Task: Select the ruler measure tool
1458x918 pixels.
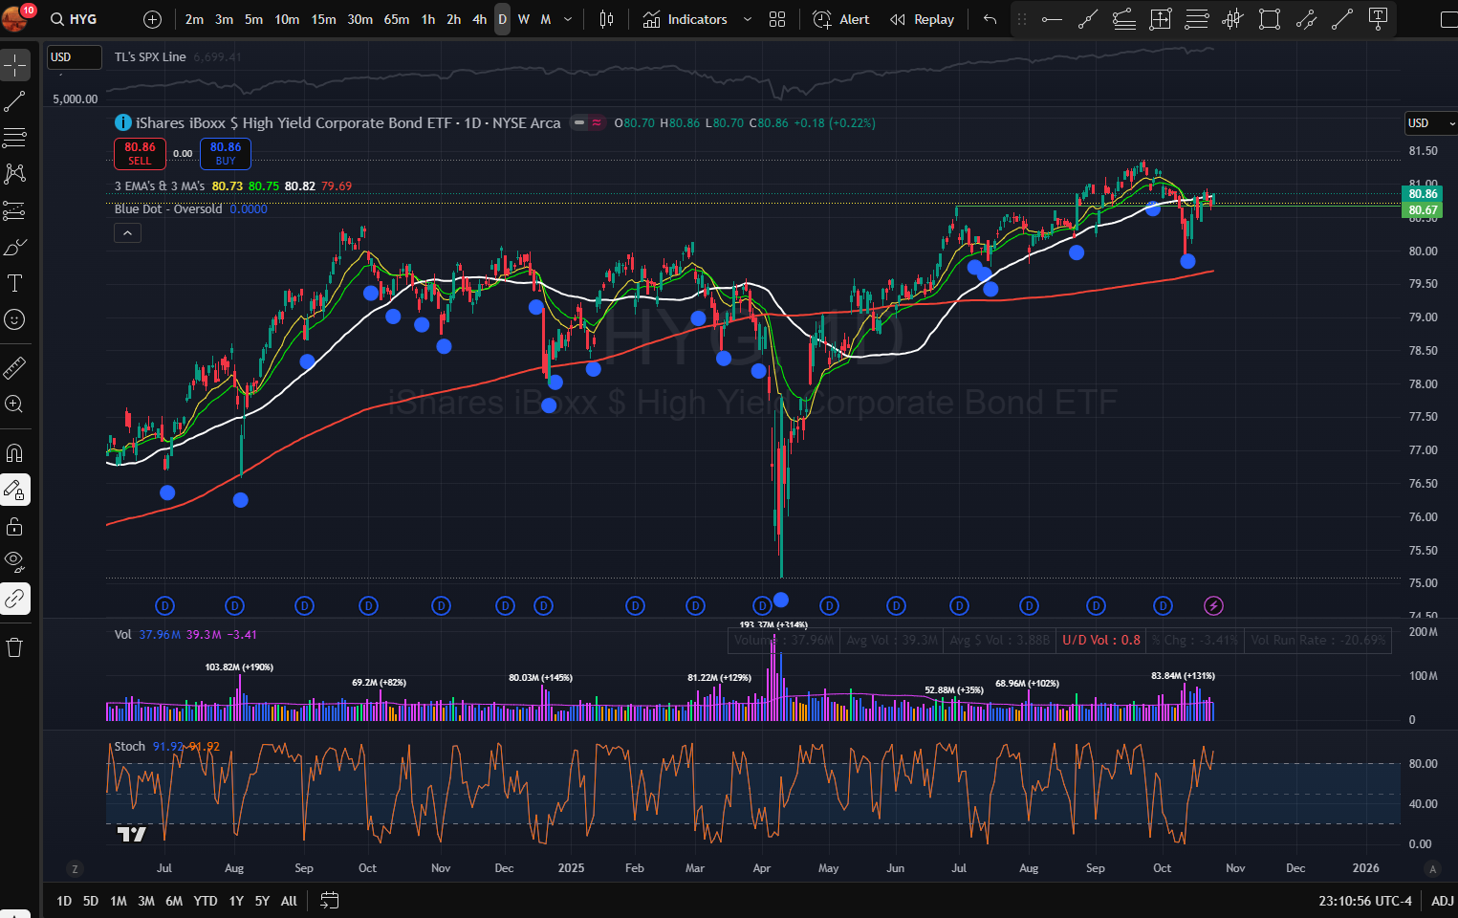Action: [x=14, y=367]
